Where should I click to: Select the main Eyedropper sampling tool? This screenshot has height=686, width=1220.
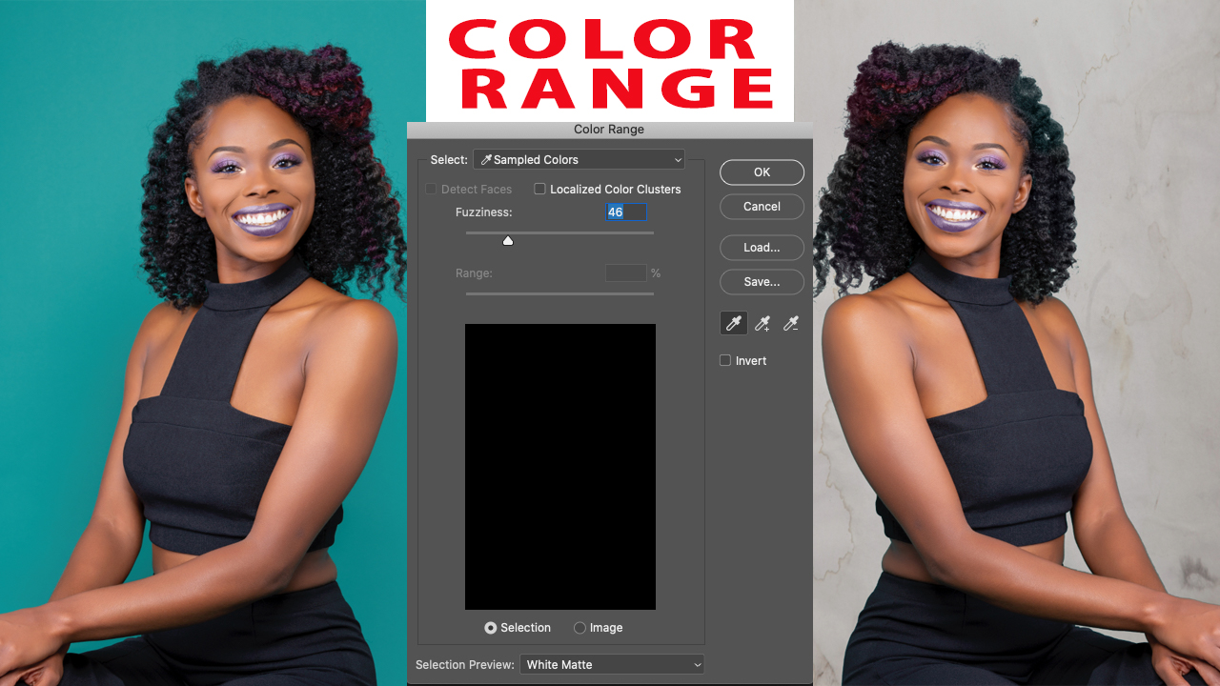coord(733,322)
